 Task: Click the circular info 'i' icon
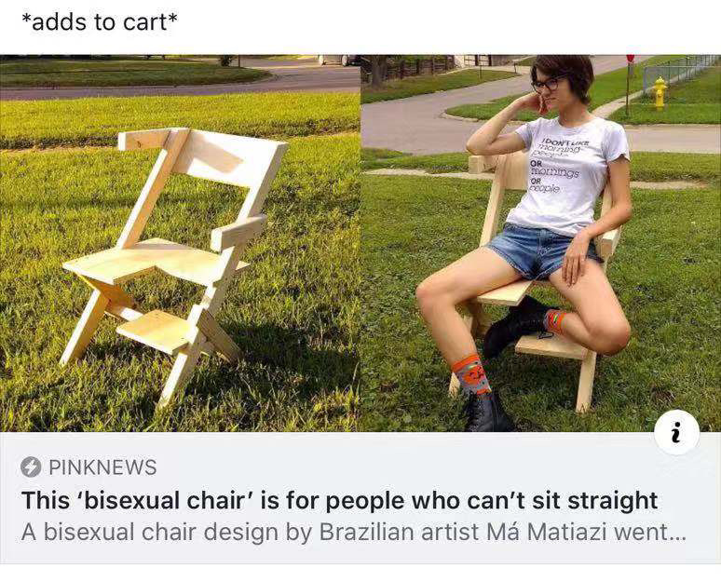tap(677, 433)
